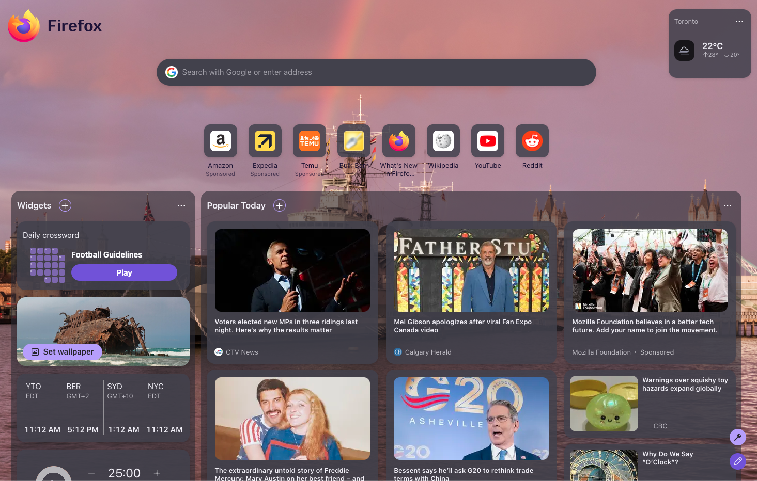Open the Toronto weather widget menu
Viewport: 757px width, 481px height.
pyautogui.click(x=739, y=21)
